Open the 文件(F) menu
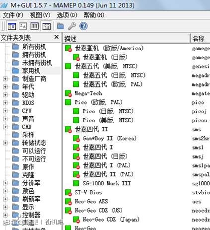 click(x=13, y=15)
